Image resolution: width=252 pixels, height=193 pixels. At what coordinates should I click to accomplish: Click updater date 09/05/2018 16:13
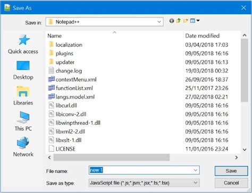pyautogui.click(x=206, y=62)
